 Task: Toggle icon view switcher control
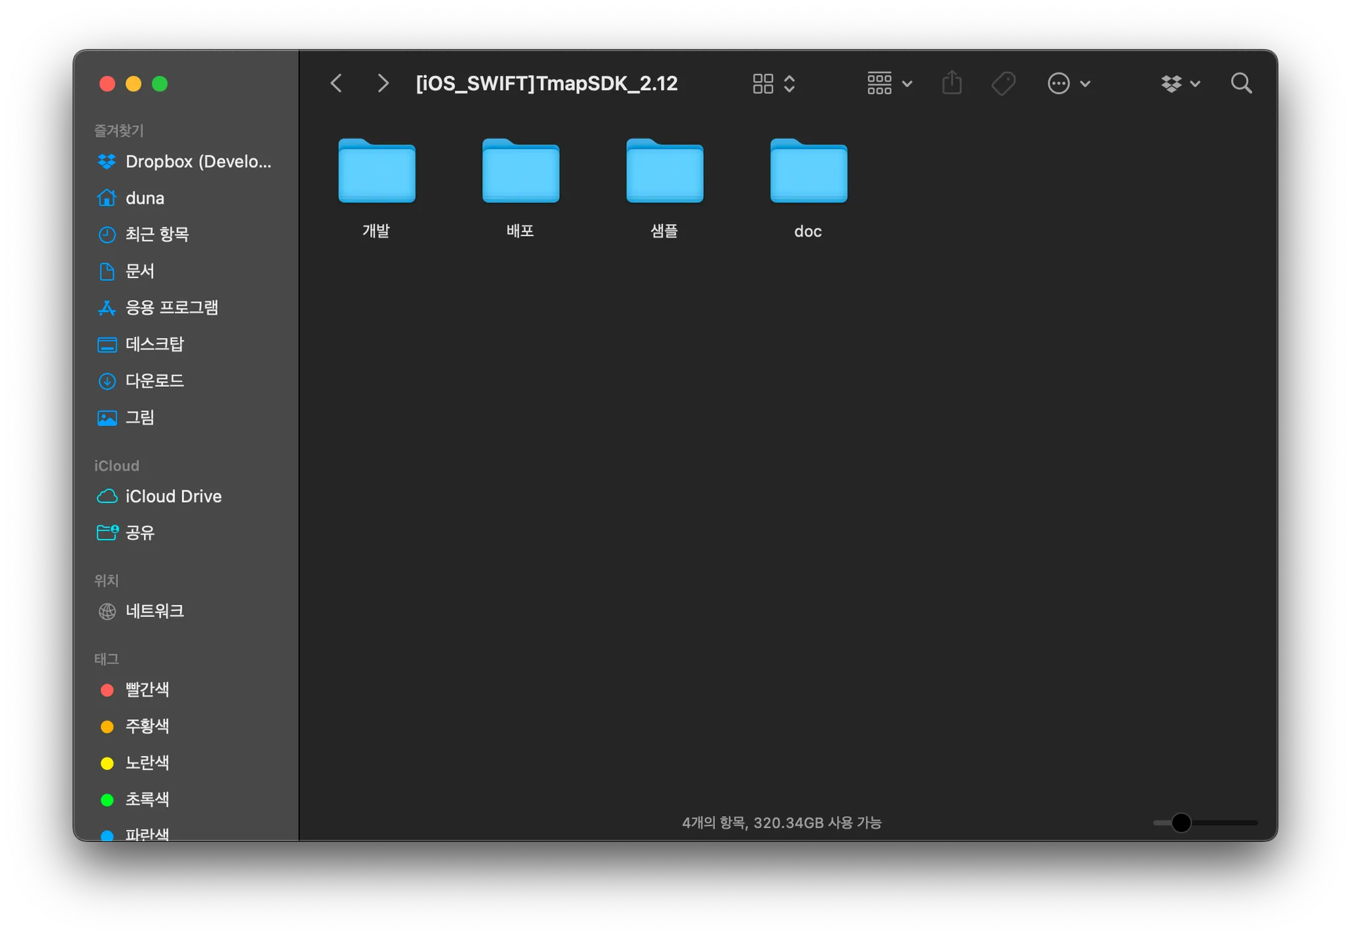[774, 84]
